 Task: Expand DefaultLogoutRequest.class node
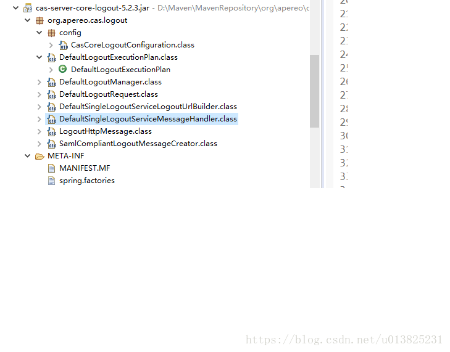(x=40, y=94)
